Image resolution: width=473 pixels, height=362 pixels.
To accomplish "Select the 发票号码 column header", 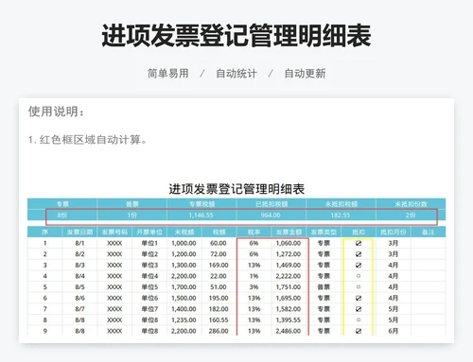I will pos(114,233).
